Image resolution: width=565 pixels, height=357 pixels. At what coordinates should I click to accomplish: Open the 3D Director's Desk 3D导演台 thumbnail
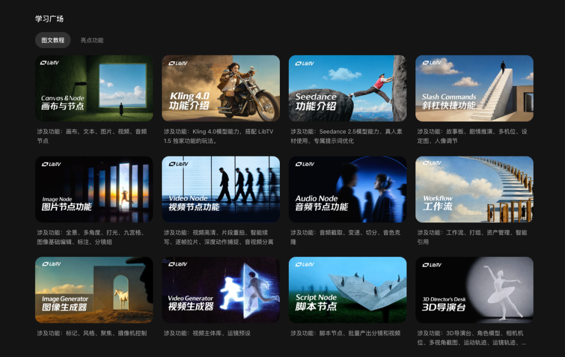point(474,290)
